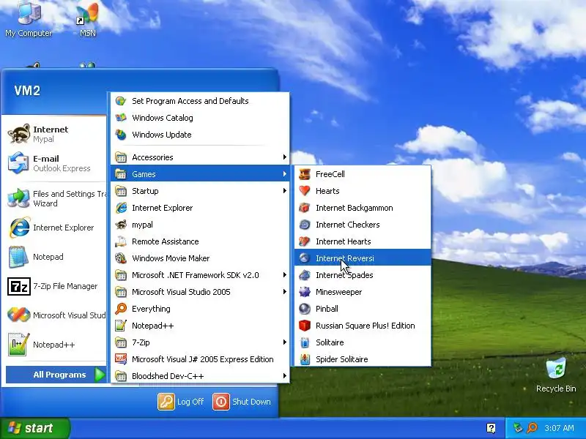
Task: Expand the Games submenu
Action: (x=200, y=174)
